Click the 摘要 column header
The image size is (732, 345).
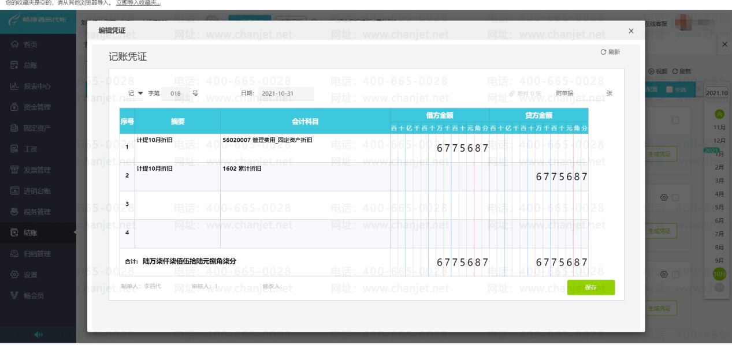tap(177, 121)
